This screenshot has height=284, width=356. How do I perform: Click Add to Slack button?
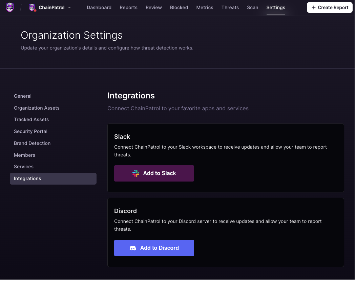(x=154, y=173)
